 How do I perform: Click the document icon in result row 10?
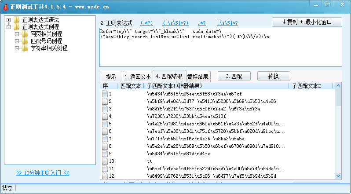[x=105, y=161]
